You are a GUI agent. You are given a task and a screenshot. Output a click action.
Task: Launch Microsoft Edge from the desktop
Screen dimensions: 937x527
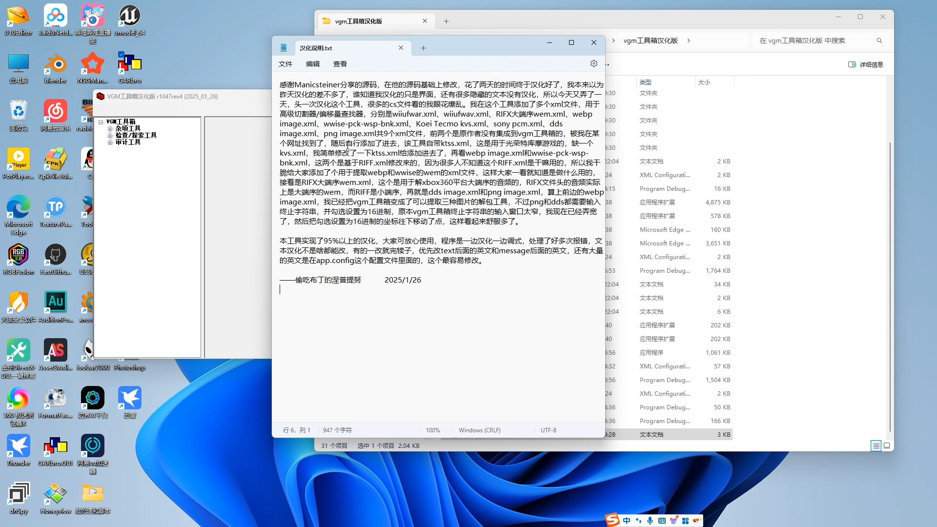19,215
